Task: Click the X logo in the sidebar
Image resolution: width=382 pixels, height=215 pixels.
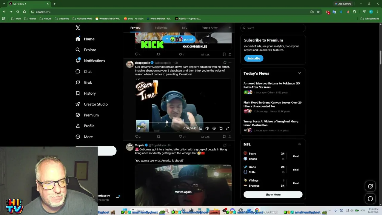Action: 78,28
